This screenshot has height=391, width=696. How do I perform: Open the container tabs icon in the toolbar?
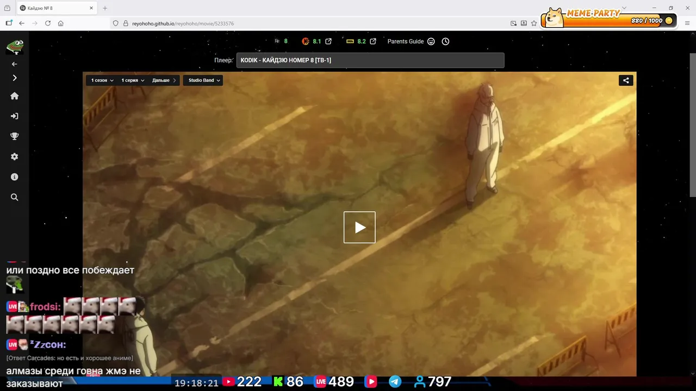(9, 23)
